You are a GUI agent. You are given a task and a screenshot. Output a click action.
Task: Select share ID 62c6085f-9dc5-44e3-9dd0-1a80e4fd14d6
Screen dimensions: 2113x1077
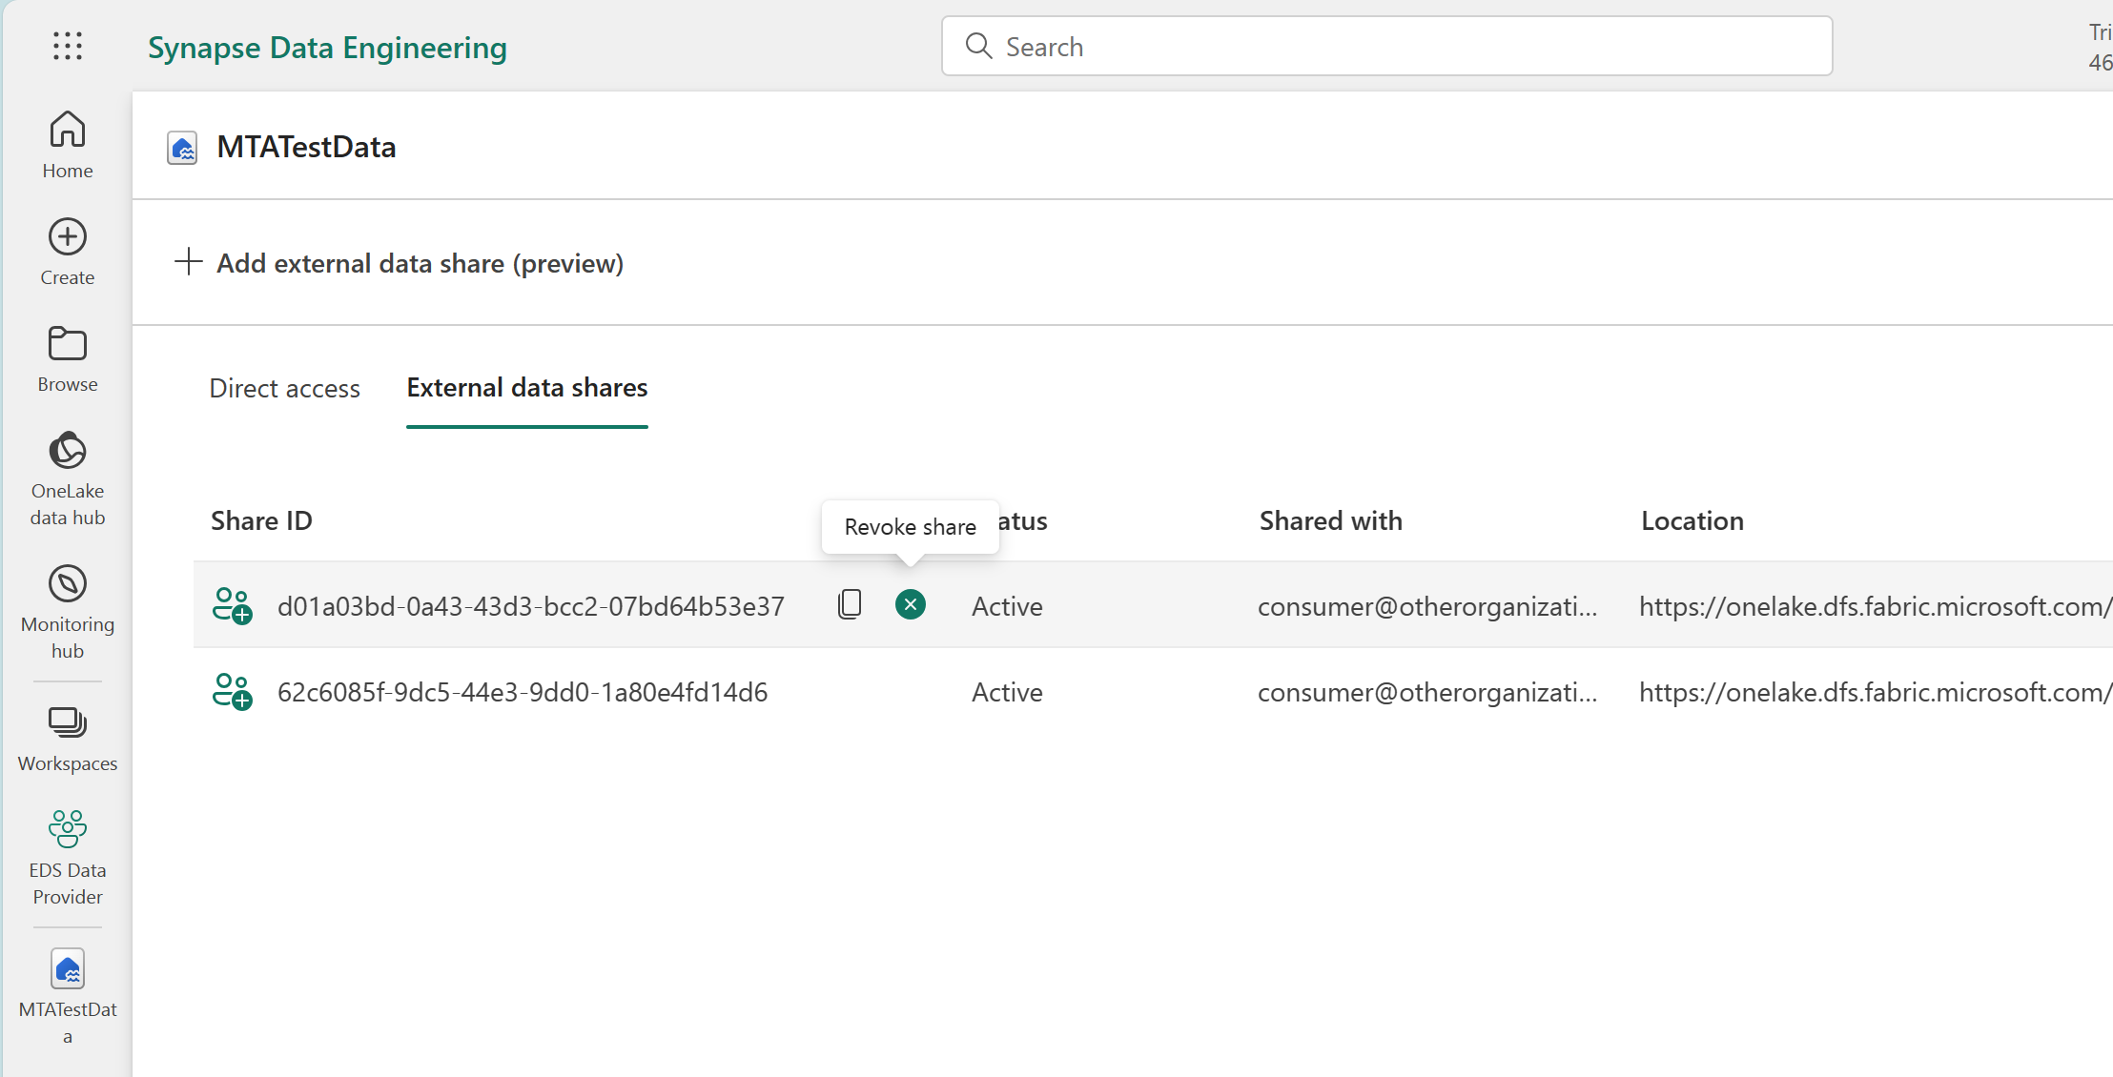[523, 692]
